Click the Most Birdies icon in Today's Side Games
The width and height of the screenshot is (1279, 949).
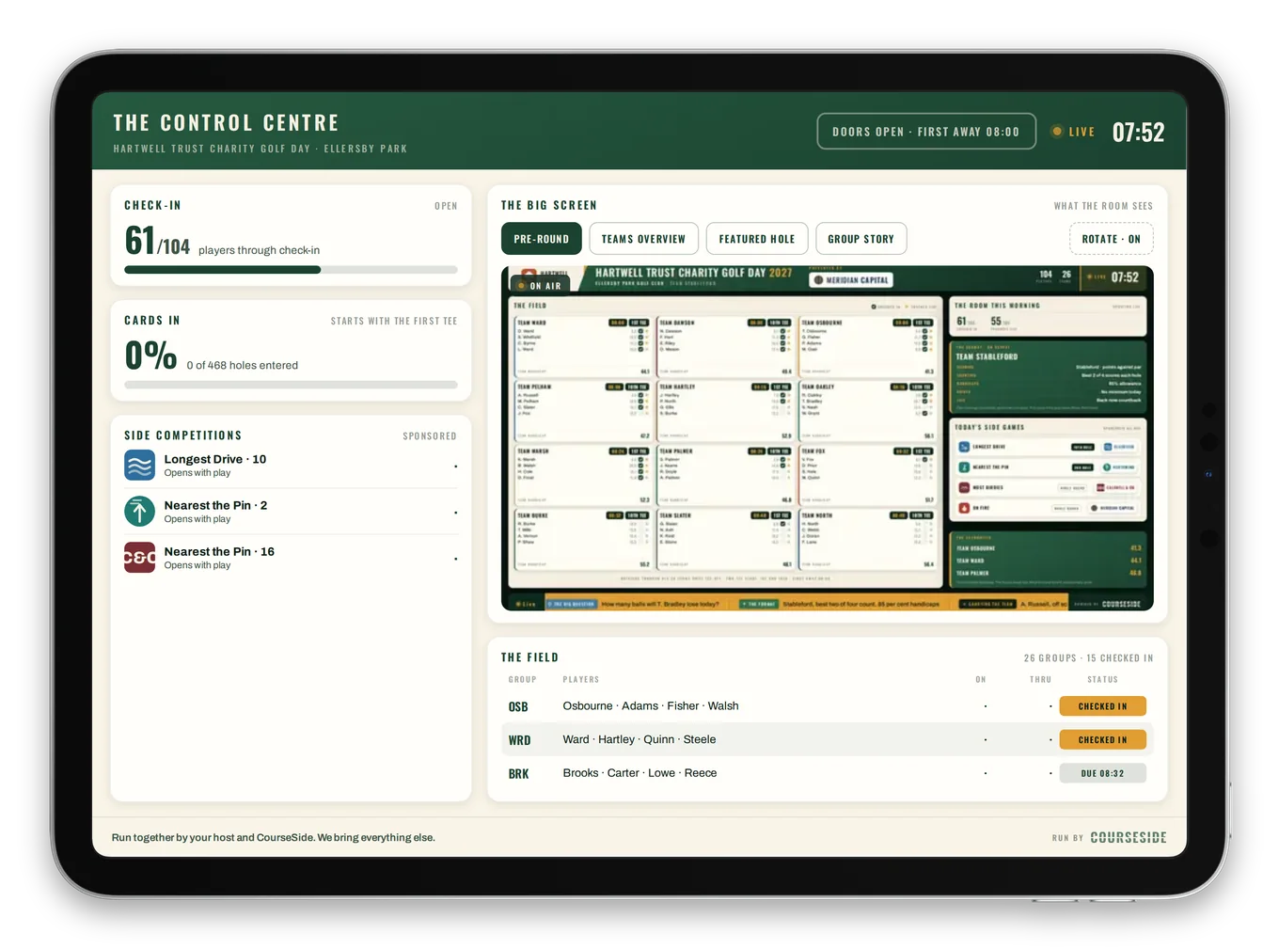point(964,487)
